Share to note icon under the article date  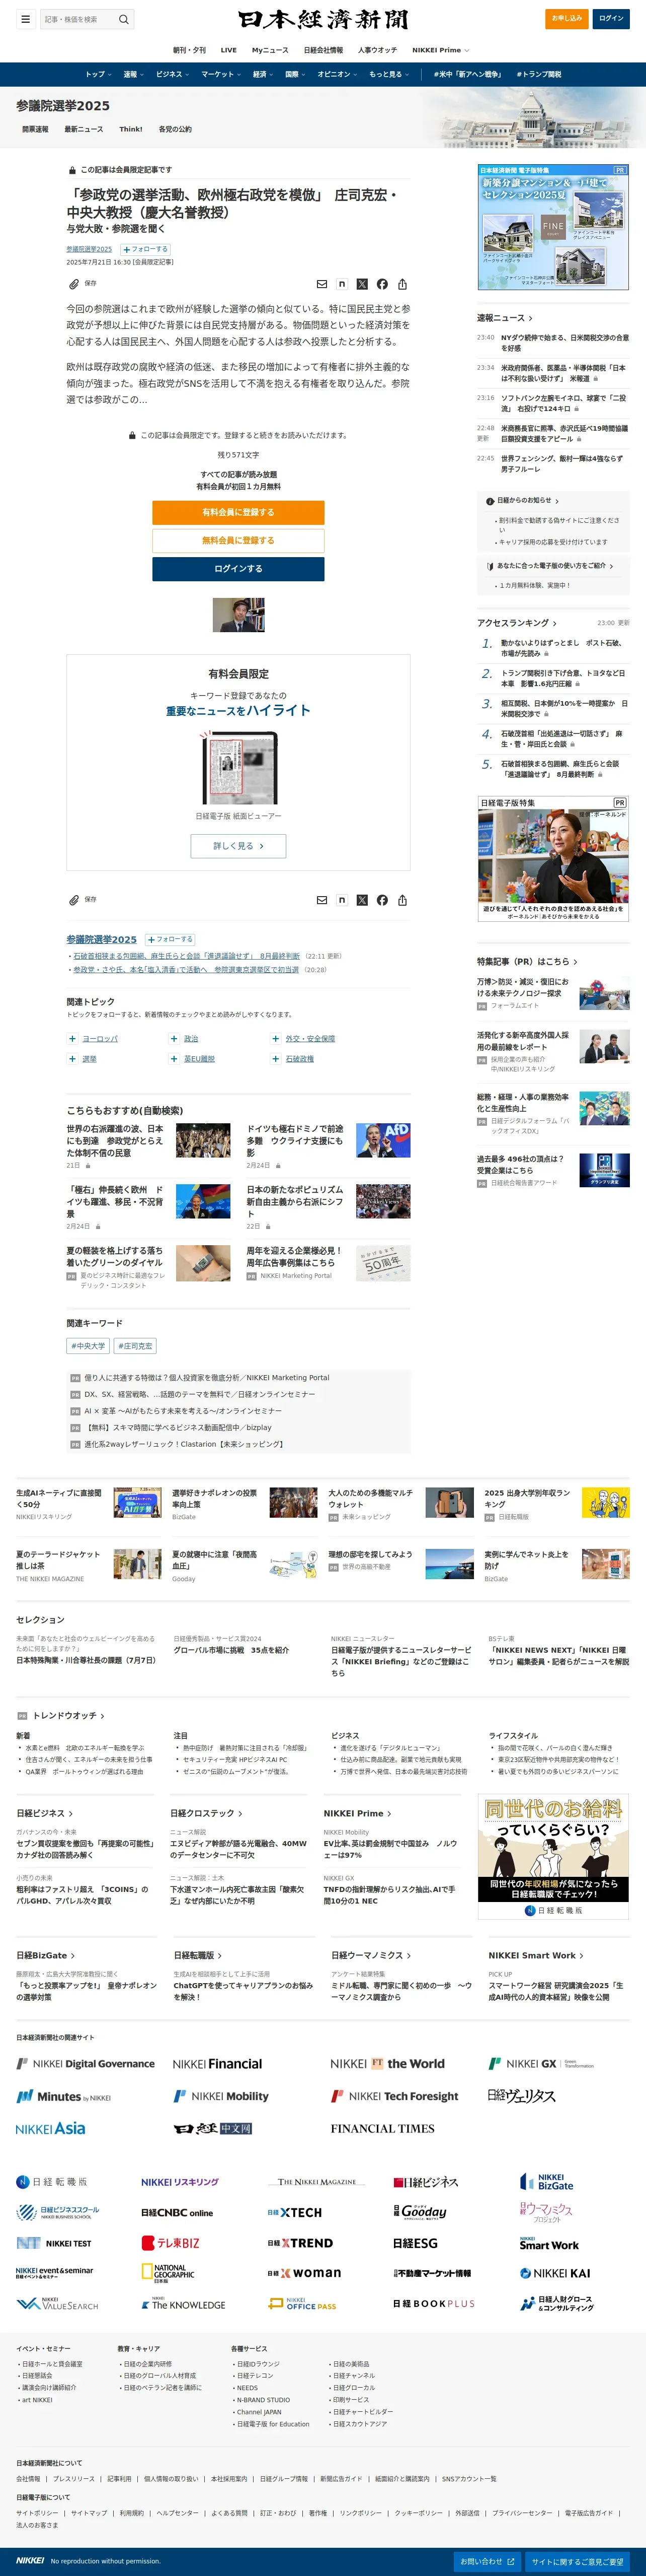pyautogui.click(x=342, y=284)
